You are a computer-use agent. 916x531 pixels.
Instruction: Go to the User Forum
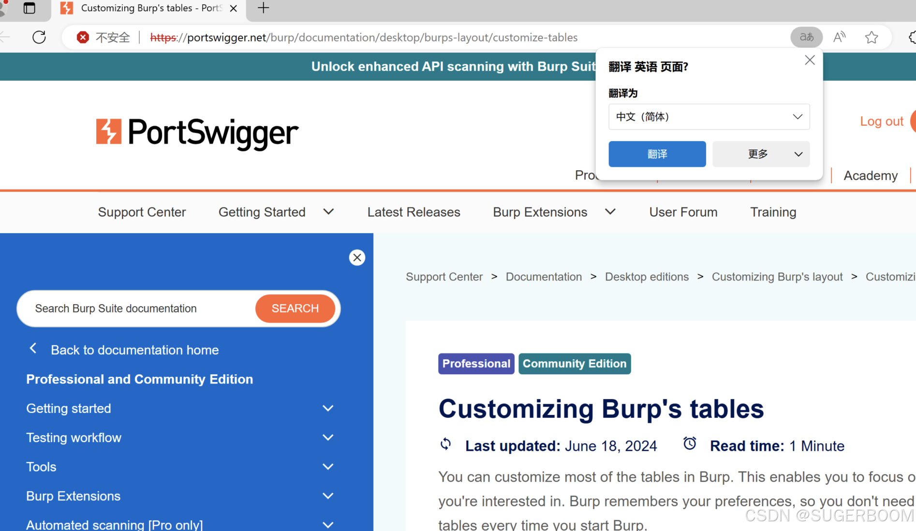683,212
